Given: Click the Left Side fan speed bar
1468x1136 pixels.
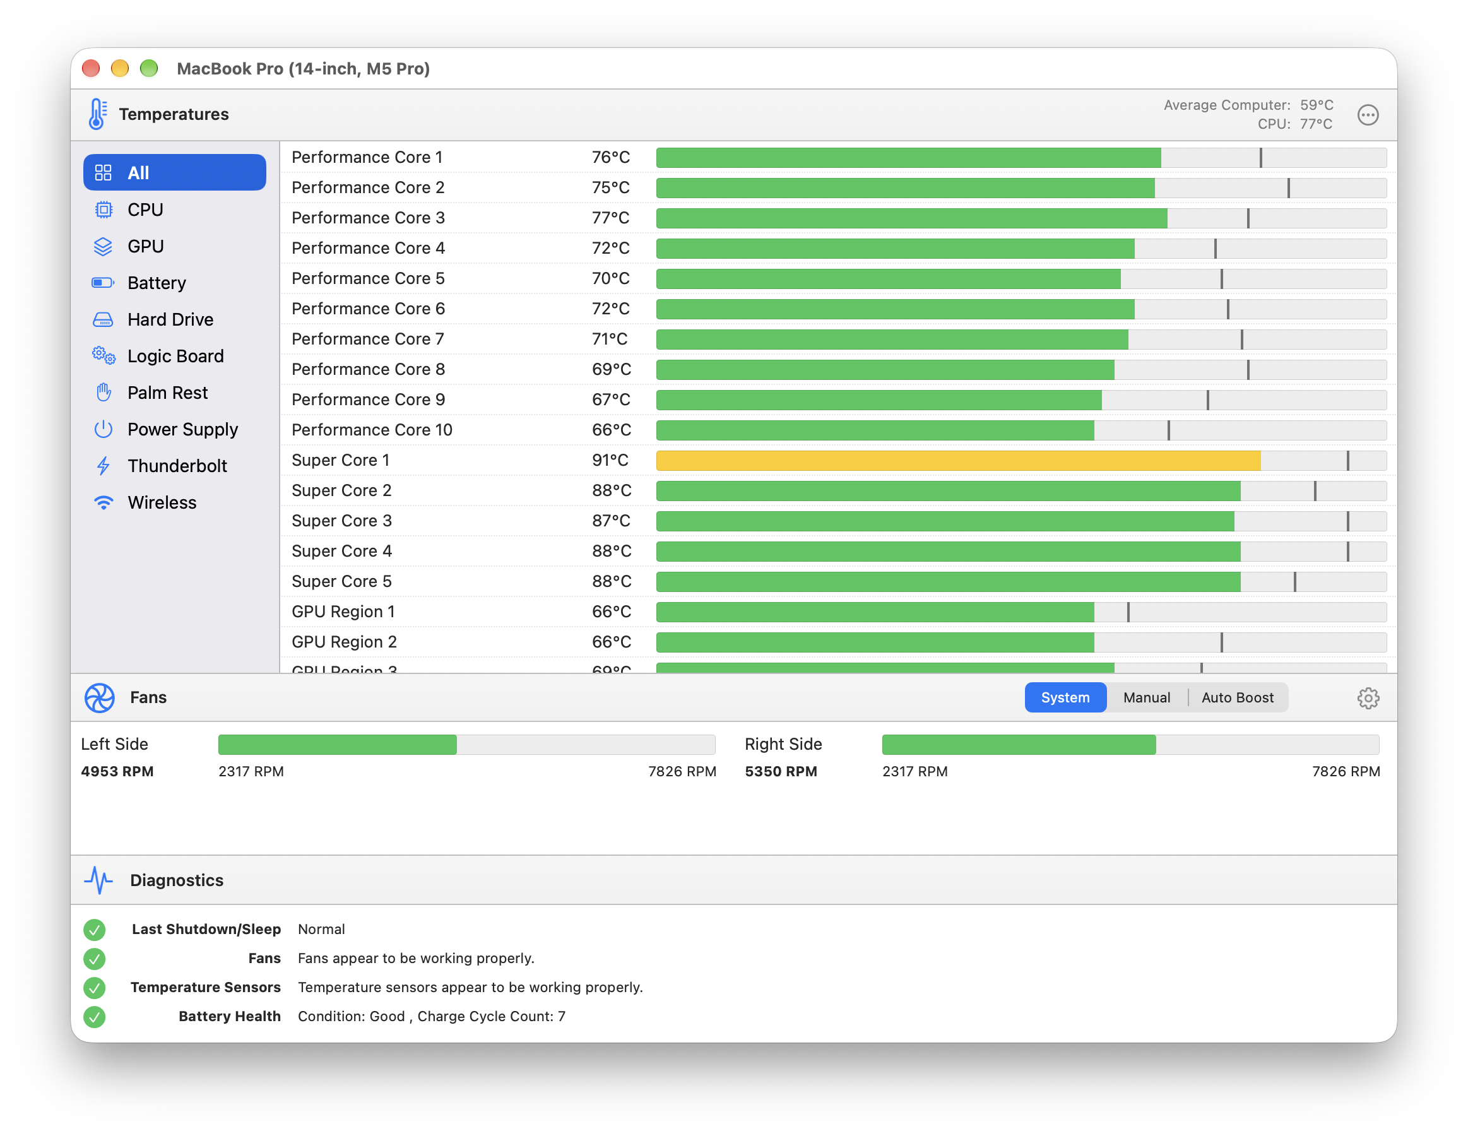Looking at the screenshot, I should pos(466,745).
